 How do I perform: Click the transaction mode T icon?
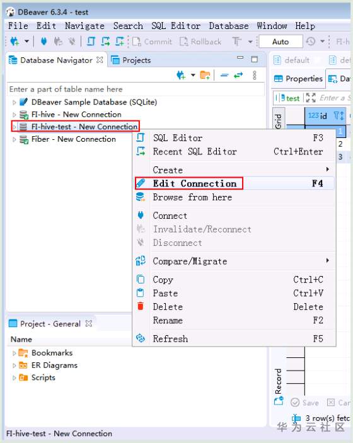236,42
